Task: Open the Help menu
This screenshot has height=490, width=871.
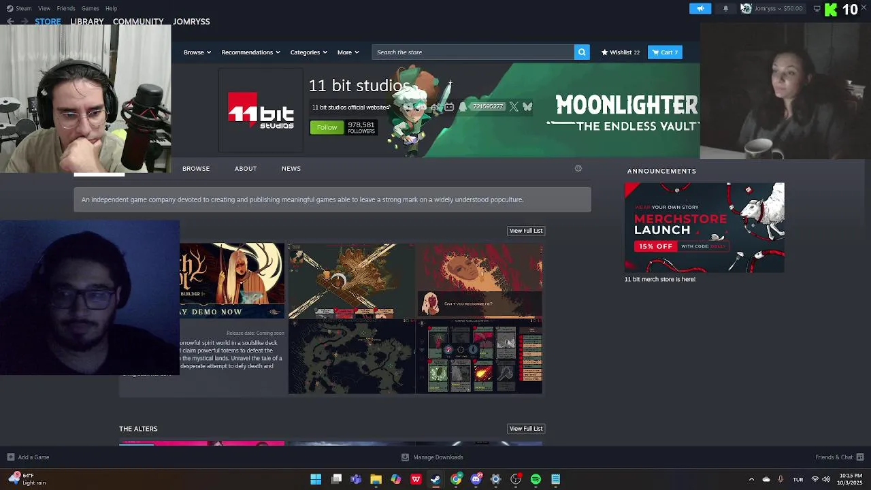Action: point(111,8)
